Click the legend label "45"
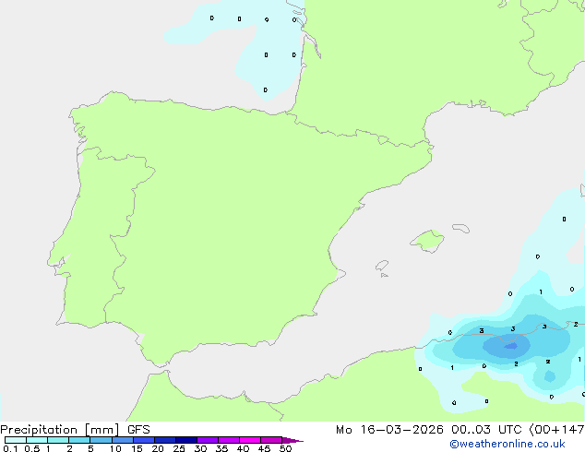 pos(264,448)
